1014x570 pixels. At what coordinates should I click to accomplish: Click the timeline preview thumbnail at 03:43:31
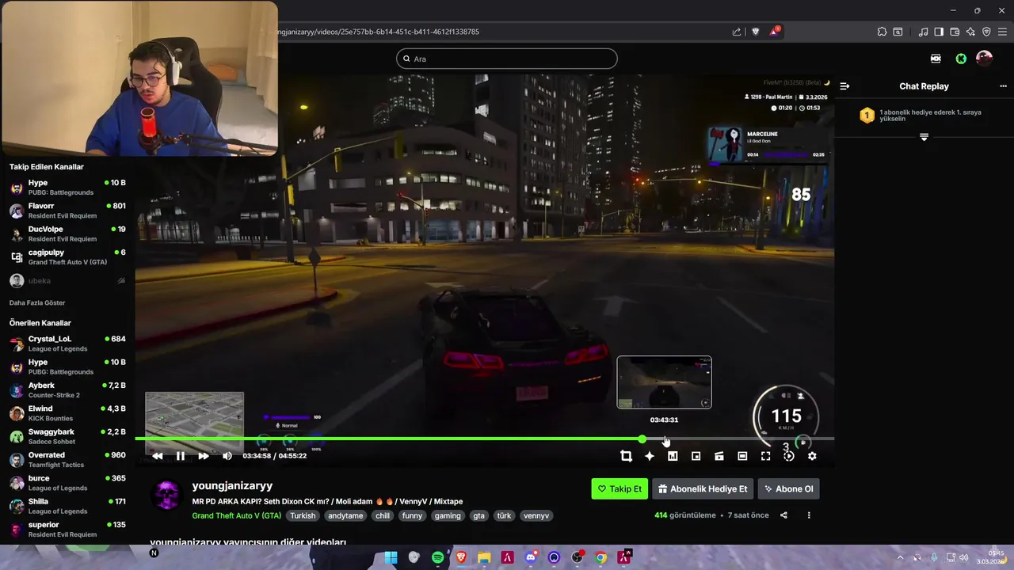click(x=664, y=382)
